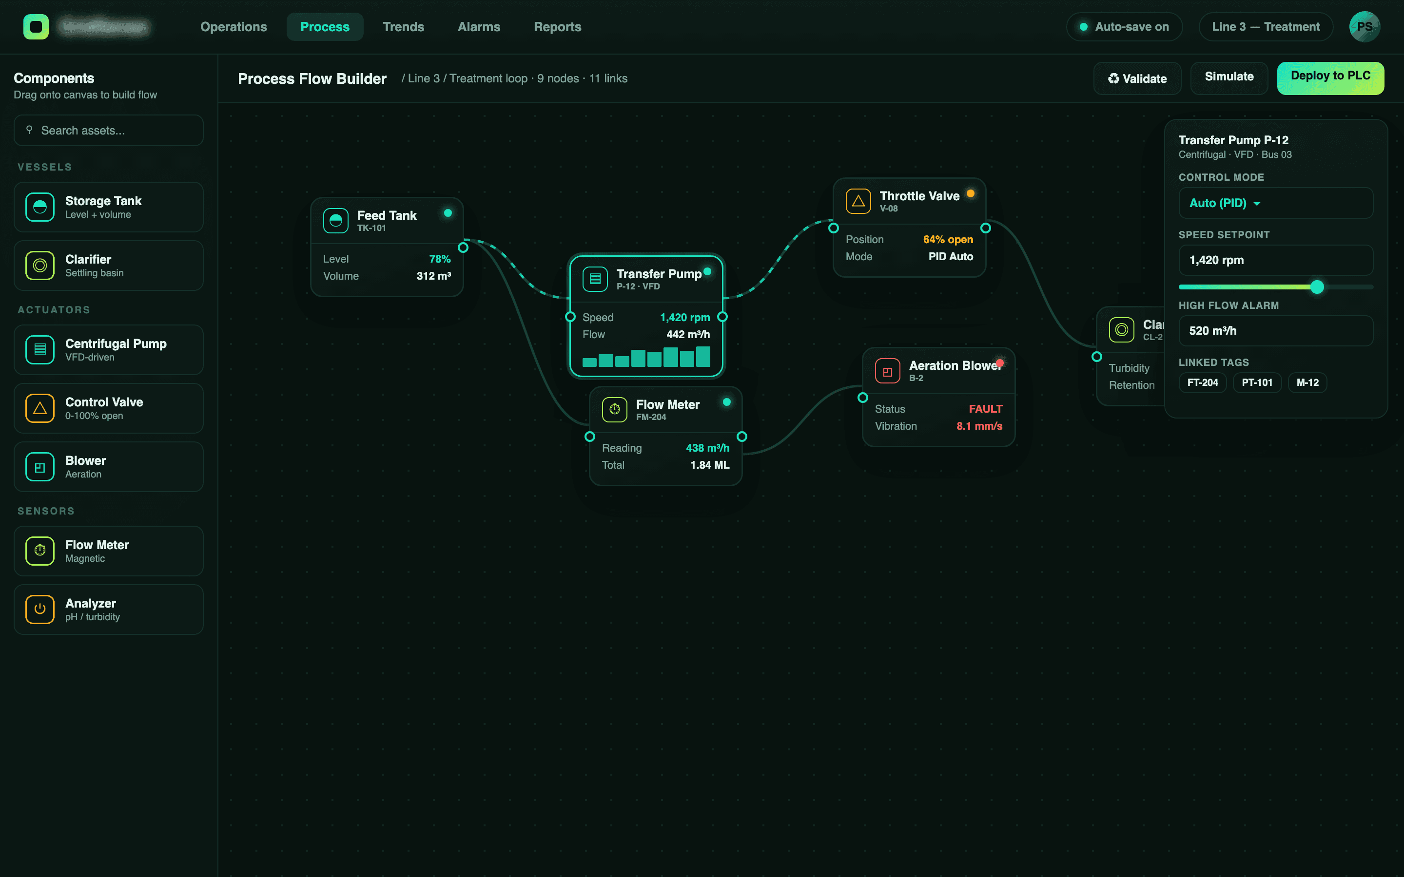Viewport: 1404px width, 877px height.
Task: Click the Validate recycle icon
Action: [x=1113, y=78]
